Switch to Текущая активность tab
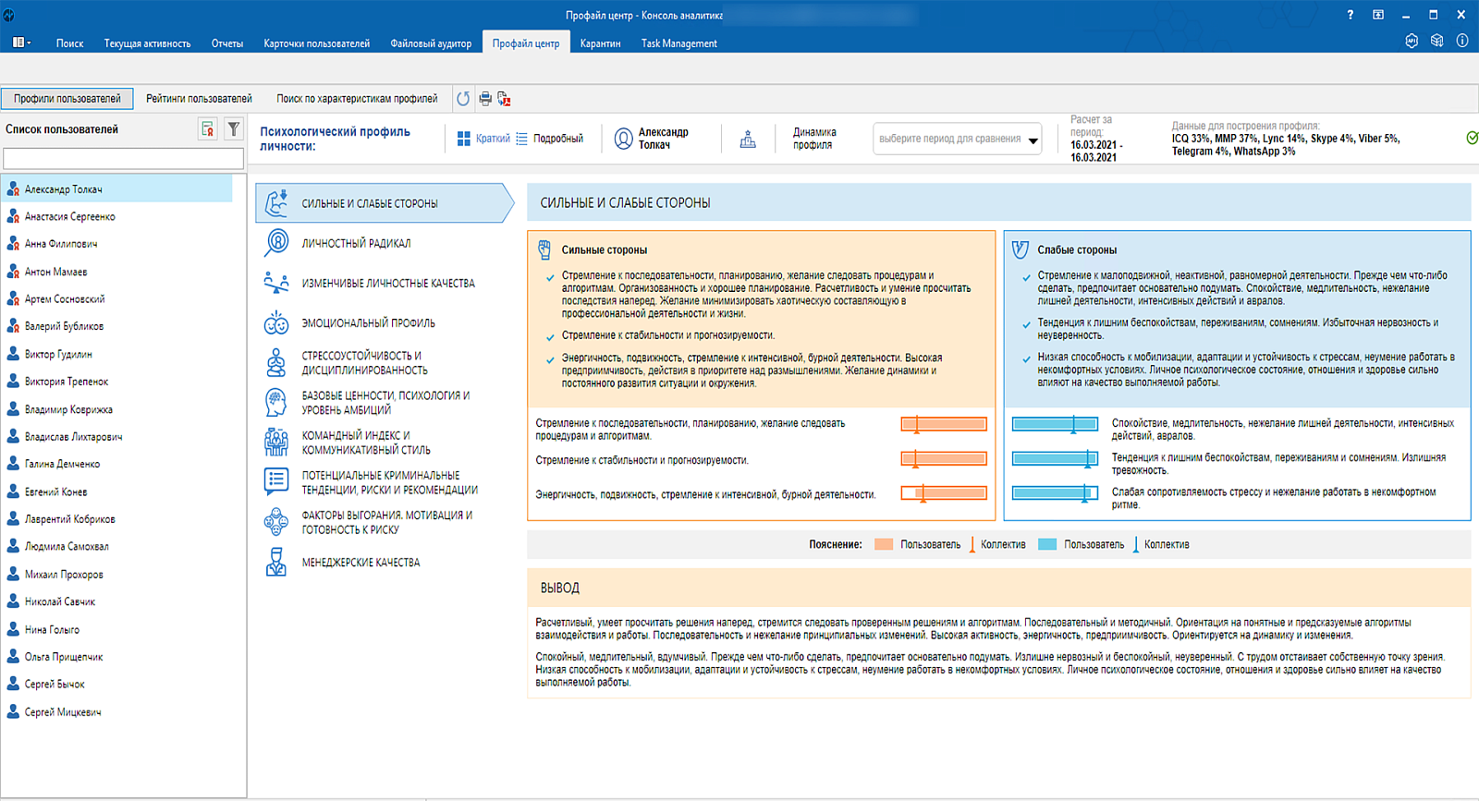Image resolution: width=1479 pixels, height=801 pixels. tap(147, 43)
